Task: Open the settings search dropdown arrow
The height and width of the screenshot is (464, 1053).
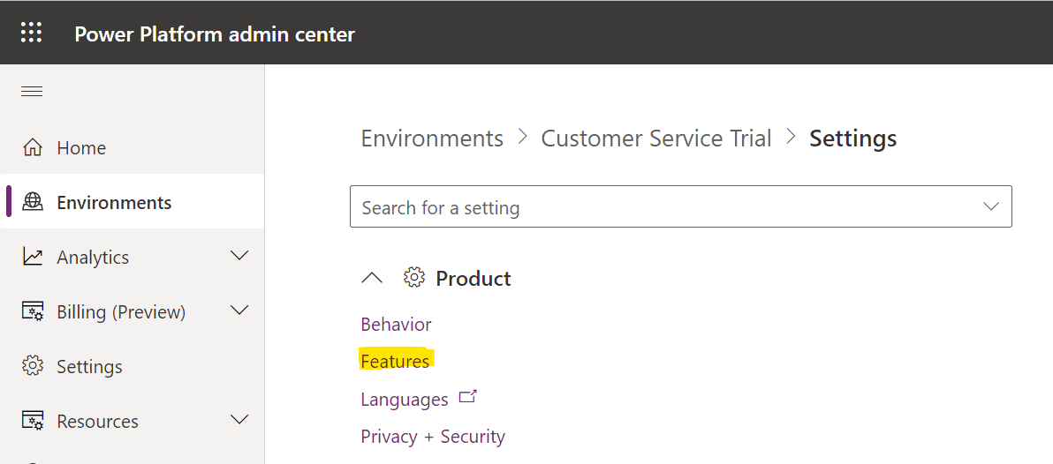Action: (x=991, y=206)
